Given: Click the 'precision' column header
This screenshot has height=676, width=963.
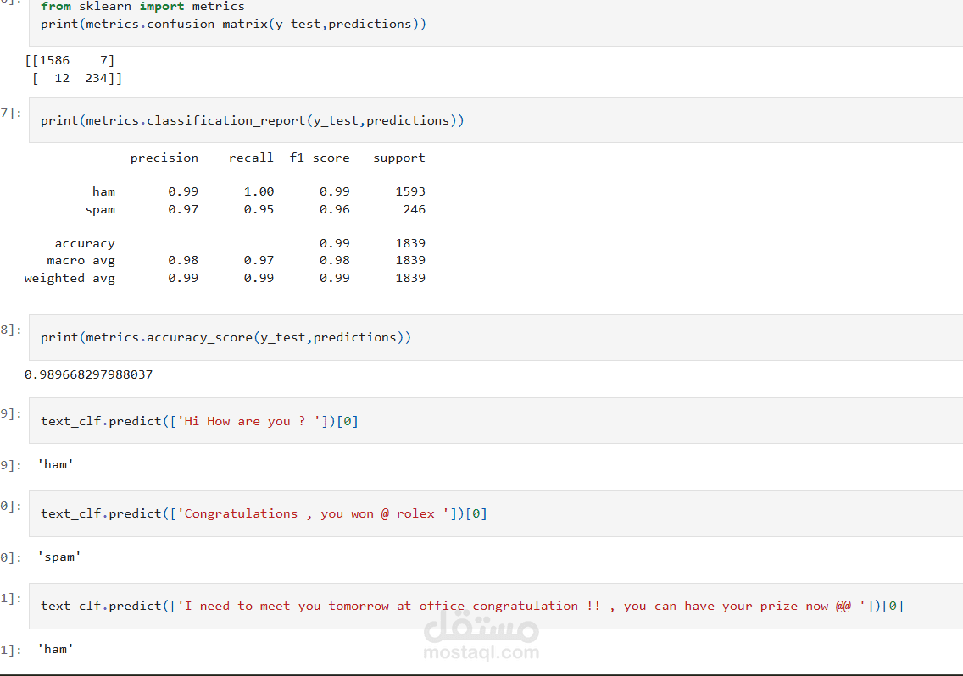Looking at the screenshot, I should (164, 158).
